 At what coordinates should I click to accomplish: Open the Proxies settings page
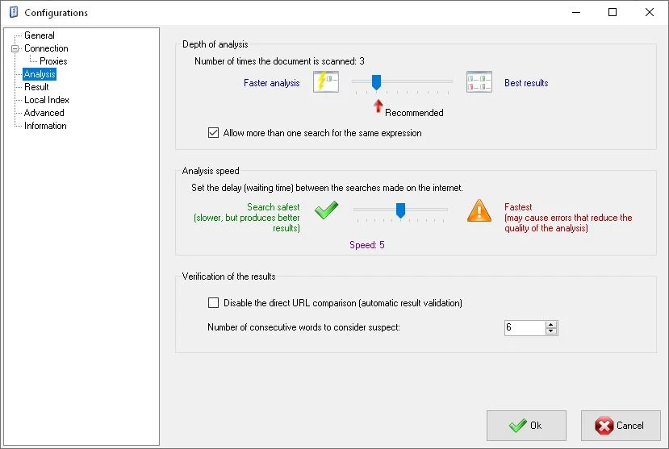[x=53, y=61]
